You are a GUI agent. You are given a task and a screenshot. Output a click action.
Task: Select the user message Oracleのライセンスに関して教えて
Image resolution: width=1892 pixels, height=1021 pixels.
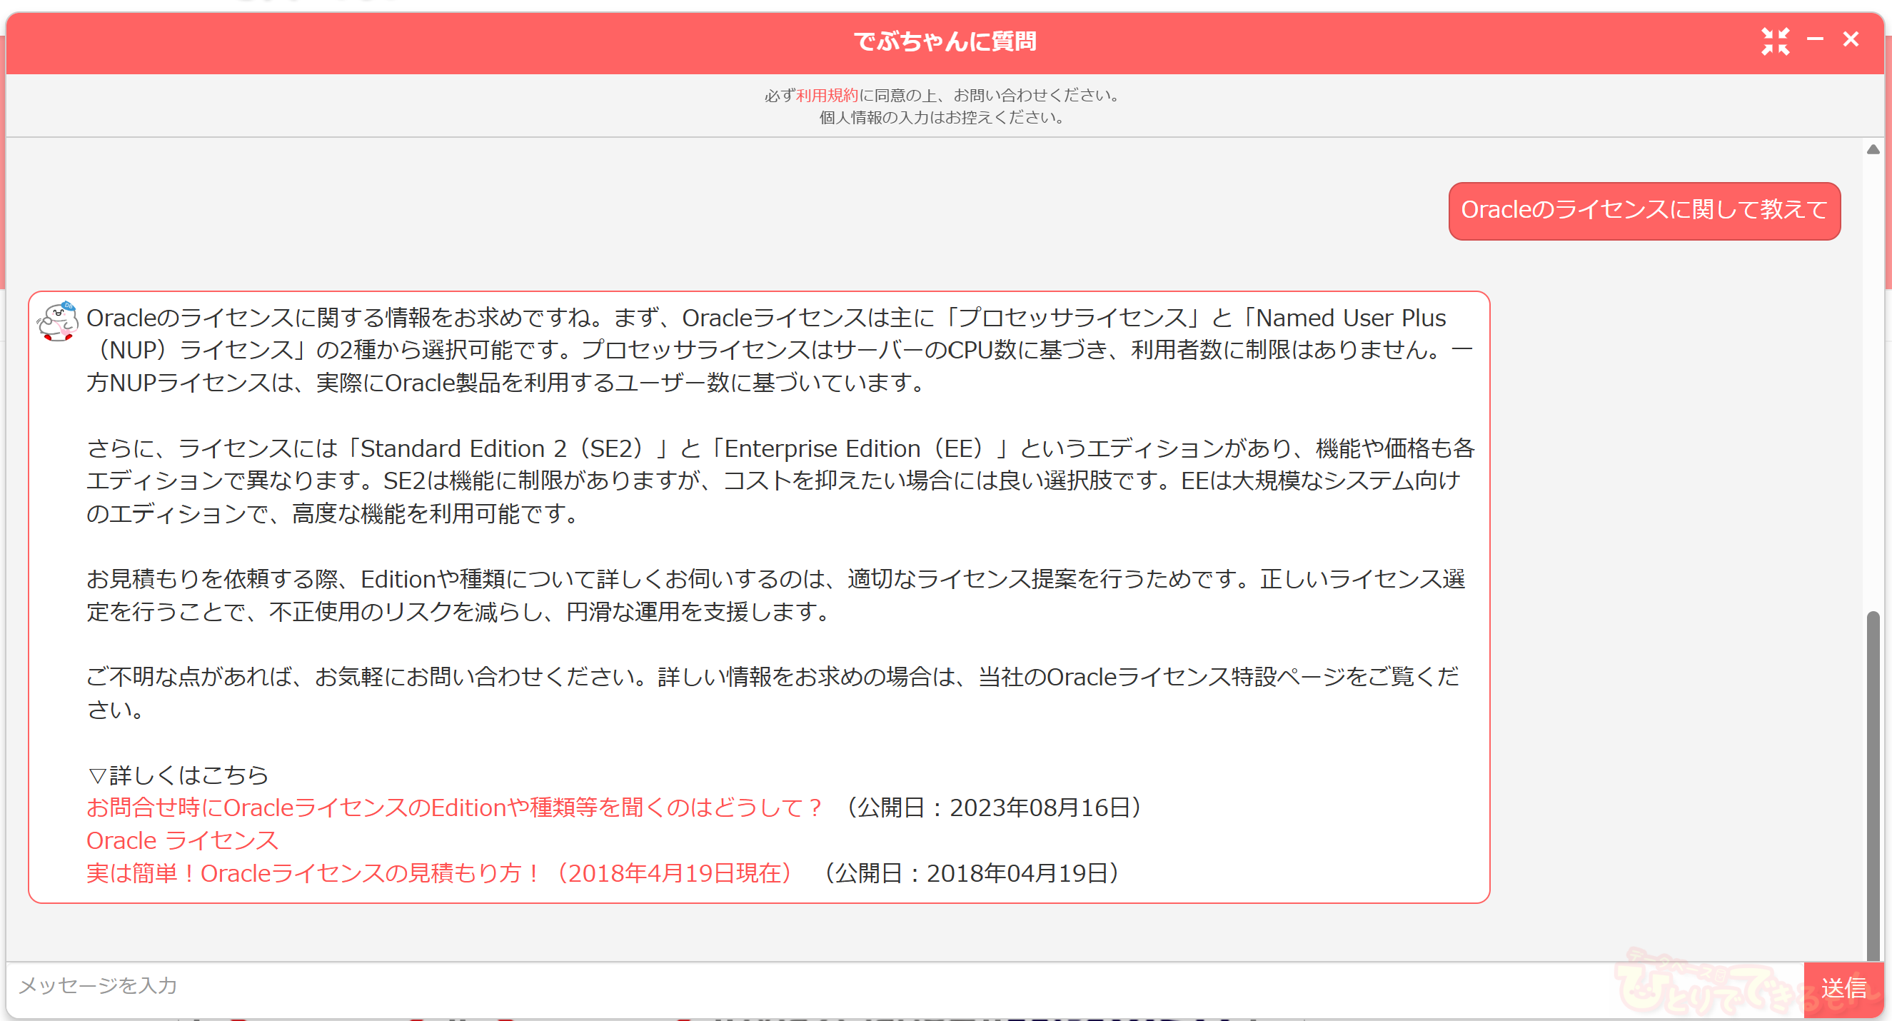(x=1644, y=211)
